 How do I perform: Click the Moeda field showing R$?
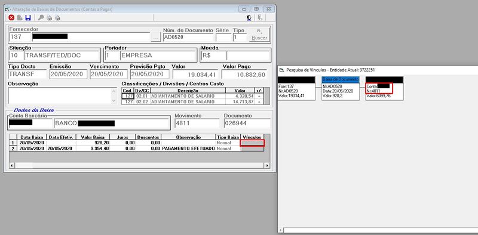(213, 56)
